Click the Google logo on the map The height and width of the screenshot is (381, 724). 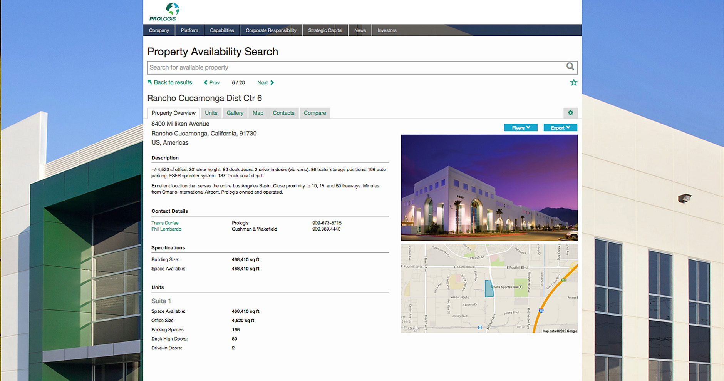(x=411, y=328)
